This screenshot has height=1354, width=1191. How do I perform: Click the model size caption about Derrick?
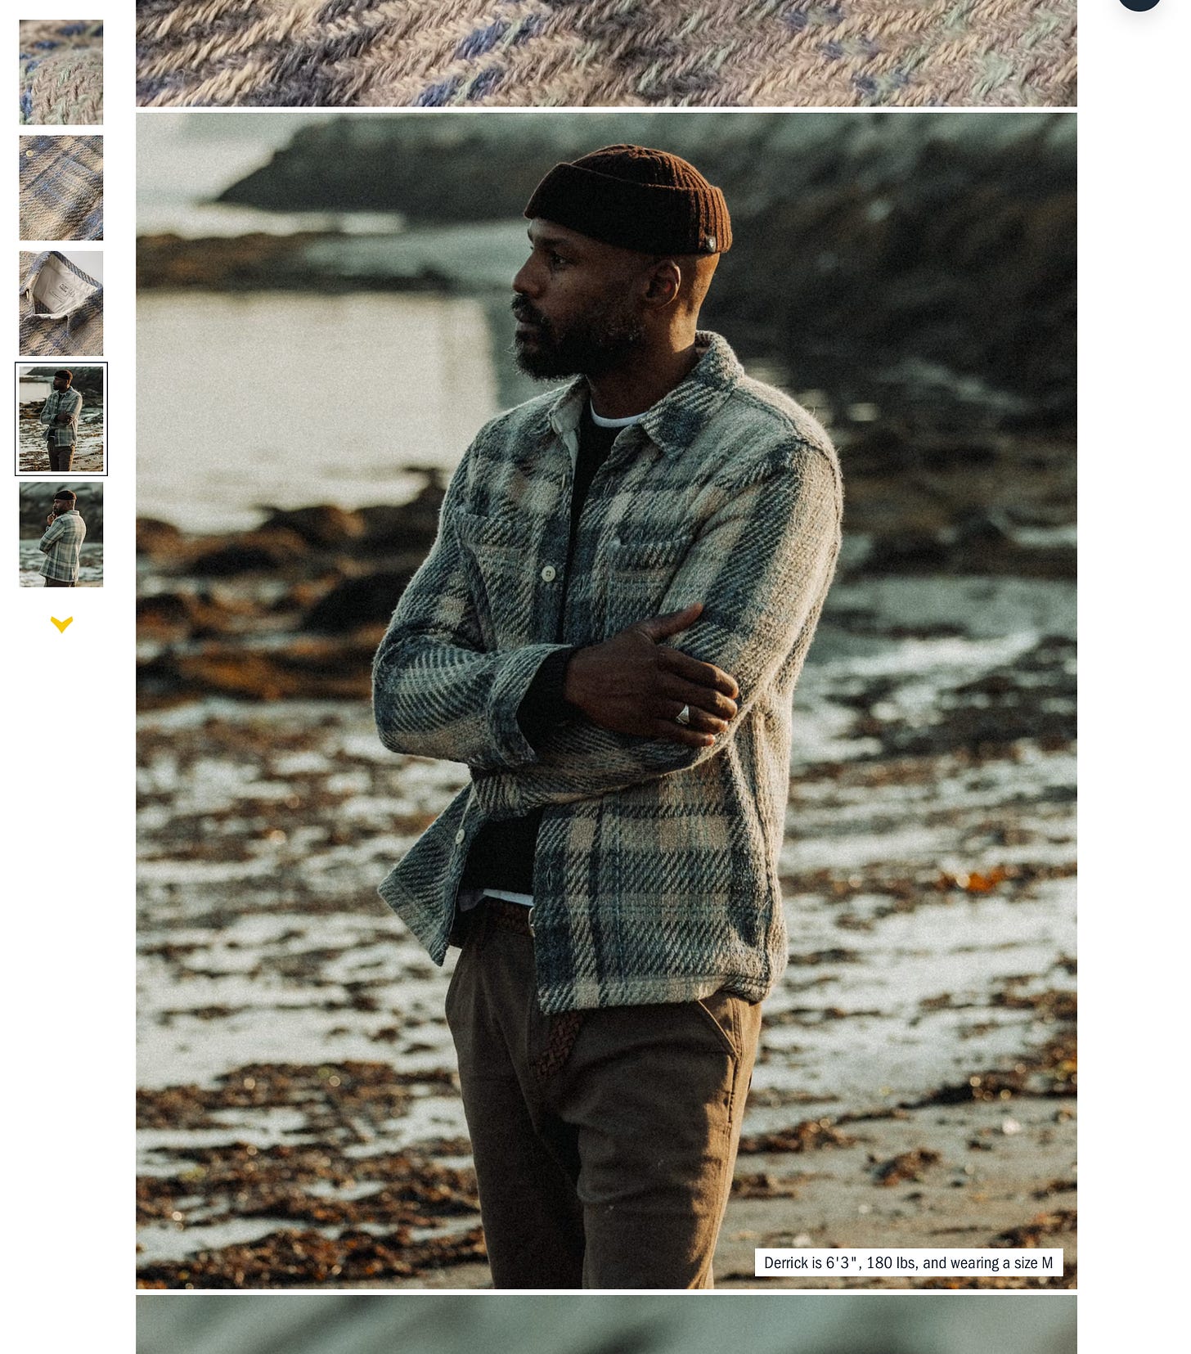click(908, 1262)
